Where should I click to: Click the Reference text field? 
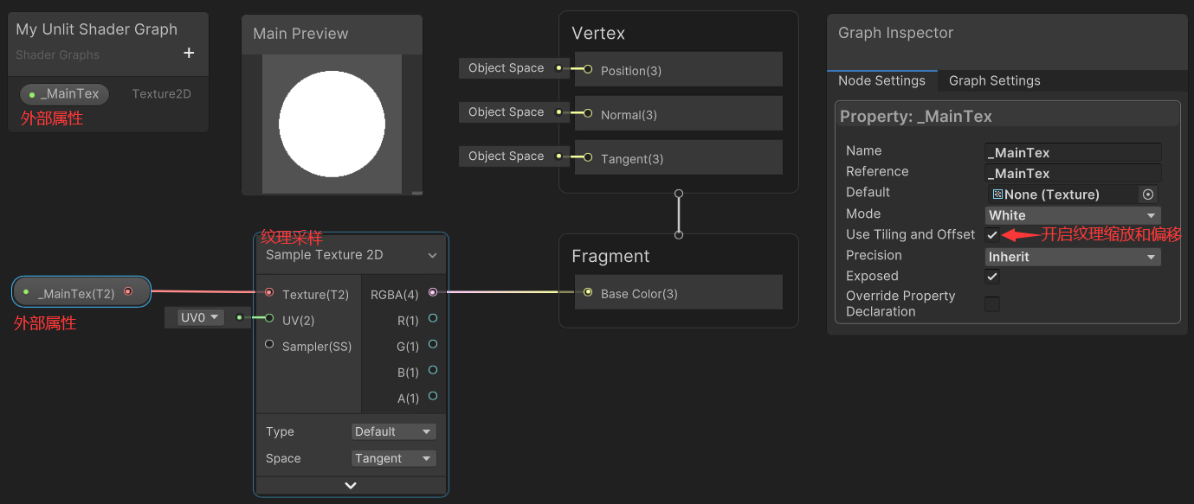[1072, 173]
